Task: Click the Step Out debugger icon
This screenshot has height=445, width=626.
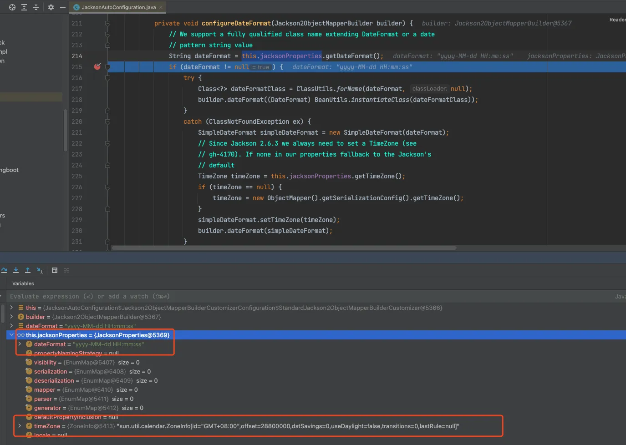Action: [28, 270]
